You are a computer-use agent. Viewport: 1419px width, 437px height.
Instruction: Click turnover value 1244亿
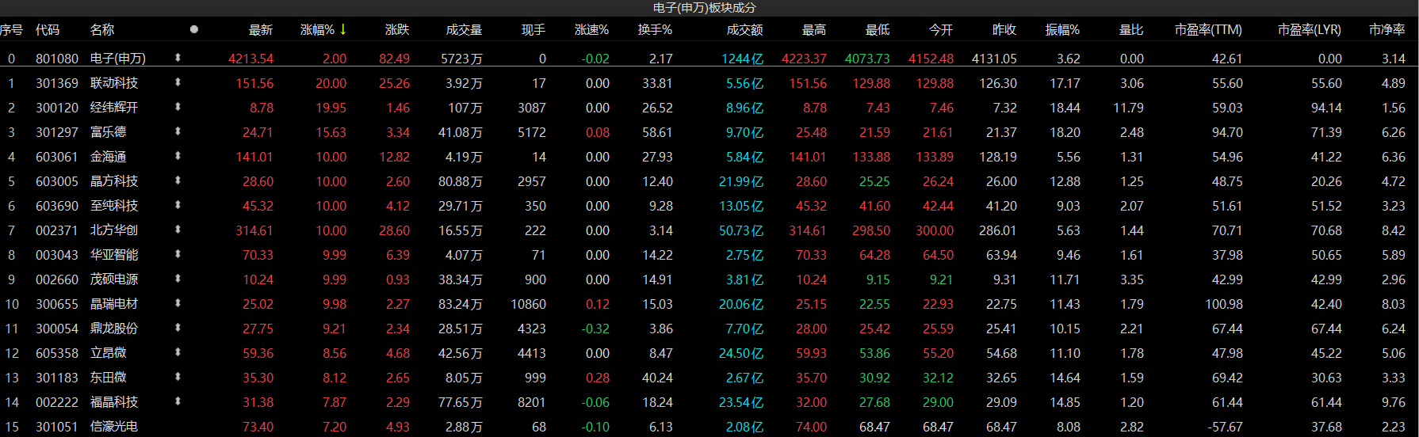tap(742, 59)
